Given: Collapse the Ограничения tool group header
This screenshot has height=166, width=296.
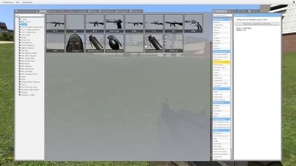Looking at the screenshot, I should [221, 19].
